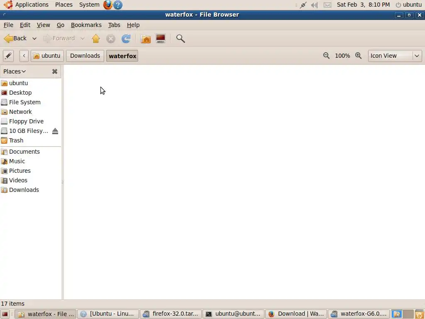Viewport: 425px width, 319px height.
Task: Open the Places sidebar selector dropdown
Action: coord(15,71)
